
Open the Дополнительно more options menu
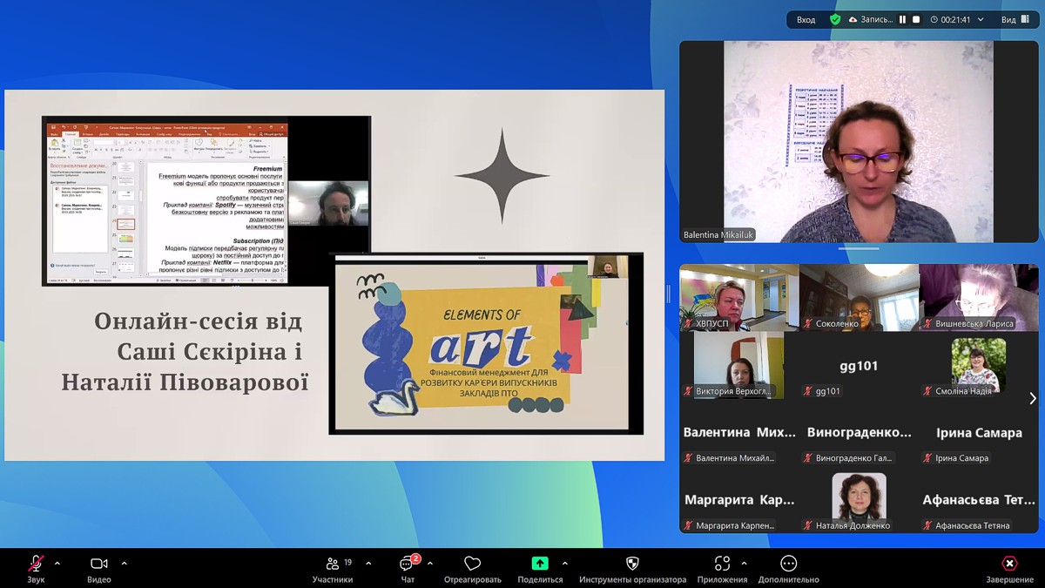789,568
